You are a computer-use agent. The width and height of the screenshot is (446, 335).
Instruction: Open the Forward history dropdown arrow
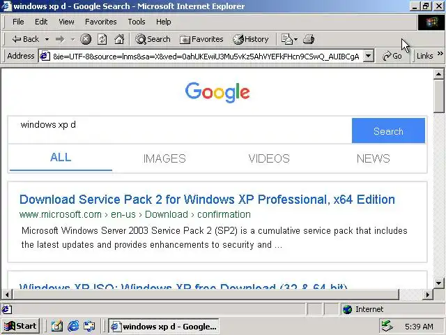(72, 39)
